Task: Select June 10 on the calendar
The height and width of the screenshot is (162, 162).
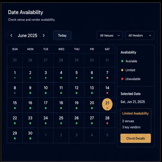Action: tap(46, 90)
